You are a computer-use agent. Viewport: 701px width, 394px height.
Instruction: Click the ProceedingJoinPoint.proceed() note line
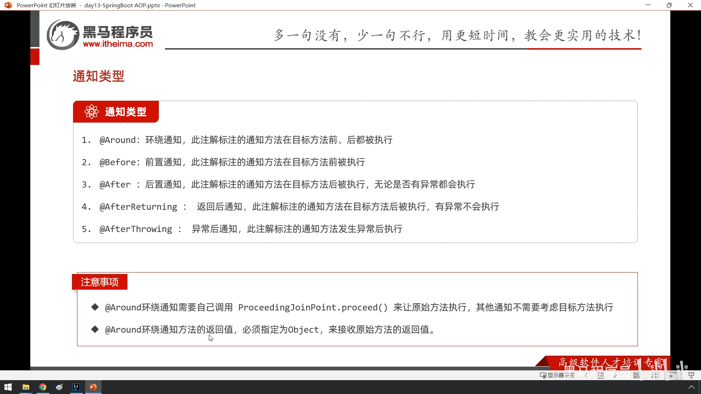click(x=359, y=308)
